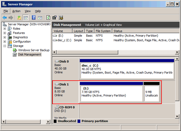Image resolution: width=181 pixels, height=131 pixels.
Task: Open the Properties toolbar icon
Action: tap(54, 18)
